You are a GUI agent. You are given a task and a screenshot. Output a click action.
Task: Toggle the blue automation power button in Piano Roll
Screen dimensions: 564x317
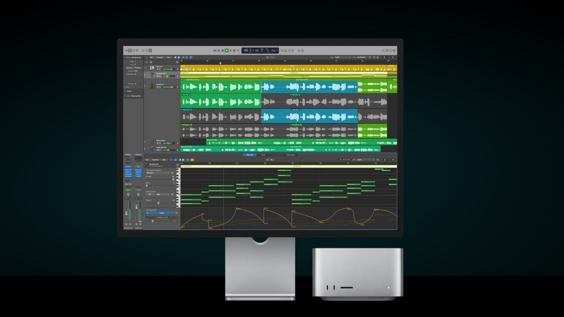(148, 213)
